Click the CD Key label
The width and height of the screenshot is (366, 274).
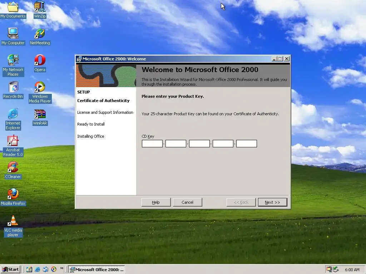(148, 137)
